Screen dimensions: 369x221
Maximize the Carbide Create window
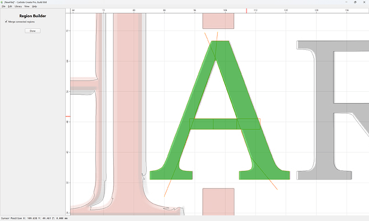coord(355,2)
